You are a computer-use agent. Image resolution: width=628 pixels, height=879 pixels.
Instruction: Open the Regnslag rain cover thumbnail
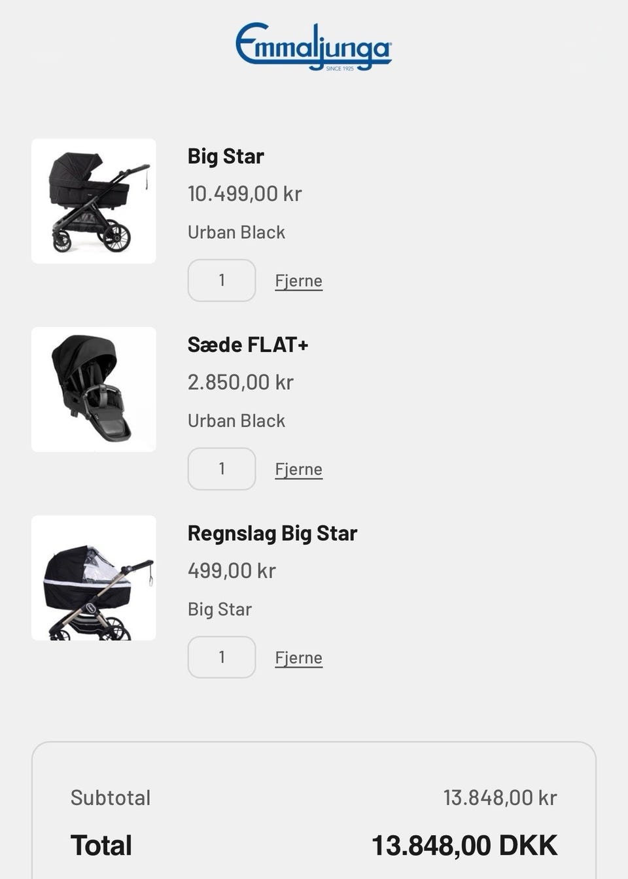click(94, 577)
